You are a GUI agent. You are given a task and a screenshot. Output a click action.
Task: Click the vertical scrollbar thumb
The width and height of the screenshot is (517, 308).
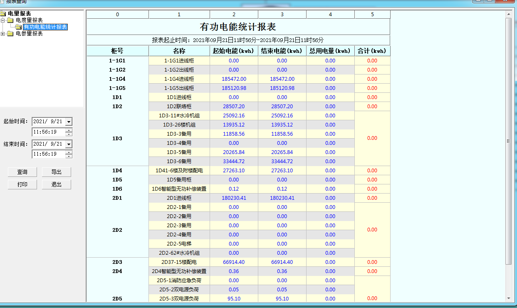pos(508,141)
